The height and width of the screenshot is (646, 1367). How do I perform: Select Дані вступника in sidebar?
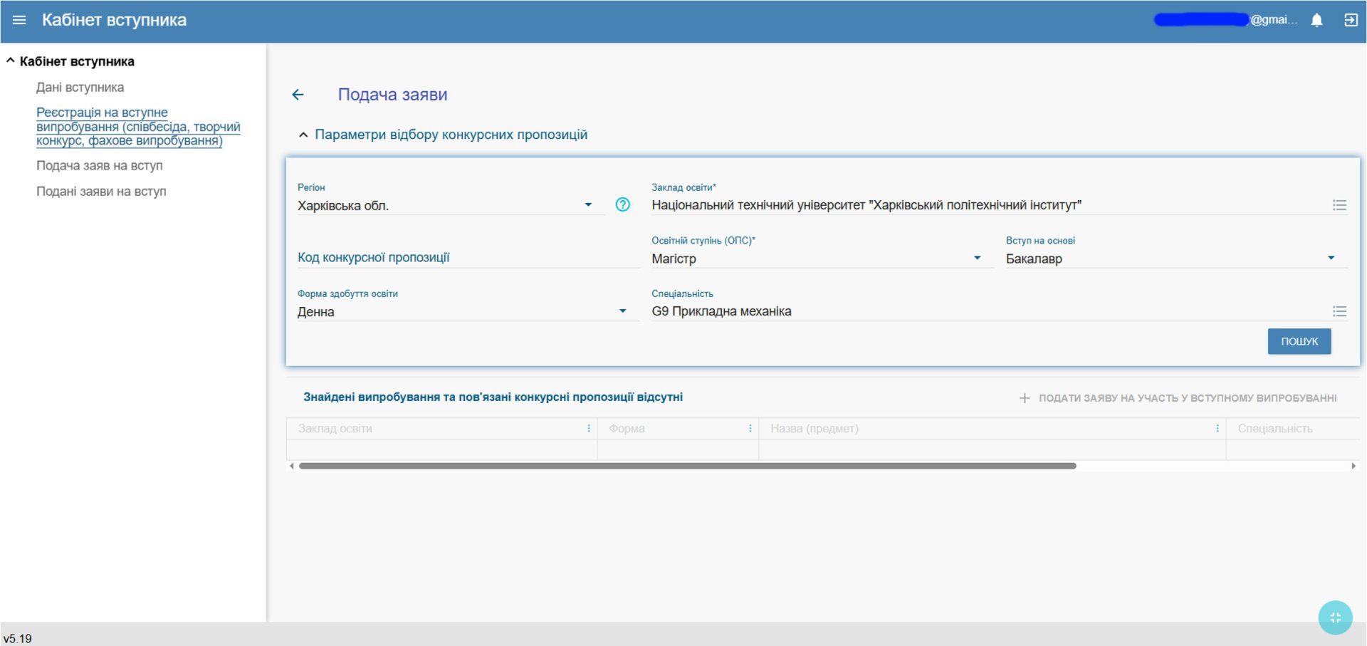[80, 88]
